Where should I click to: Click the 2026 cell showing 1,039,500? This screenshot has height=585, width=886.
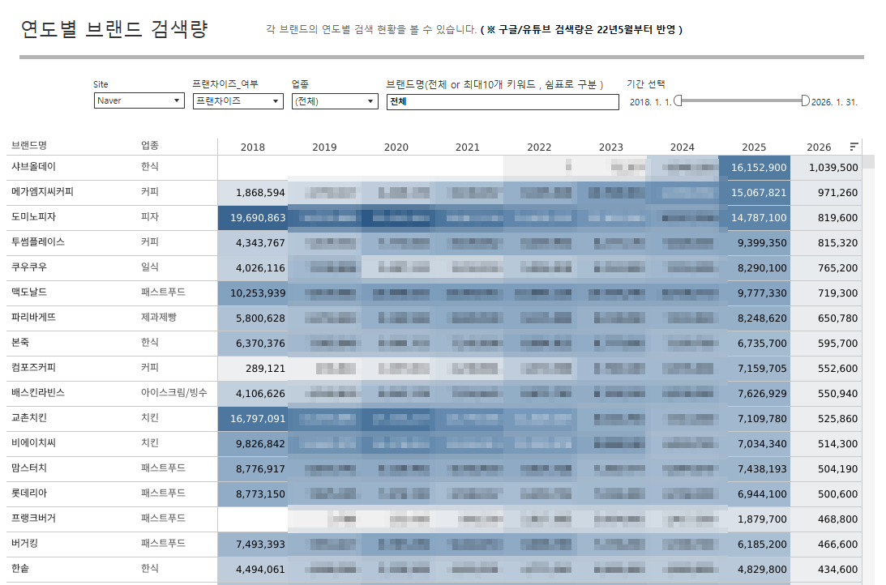coord(825,168)
